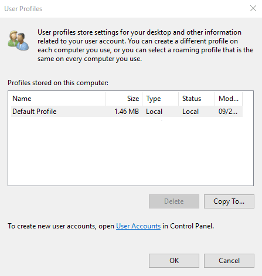This screenshot has height=276, width=262.
Task: Confirm with the OK button
Action: [174, 261]
